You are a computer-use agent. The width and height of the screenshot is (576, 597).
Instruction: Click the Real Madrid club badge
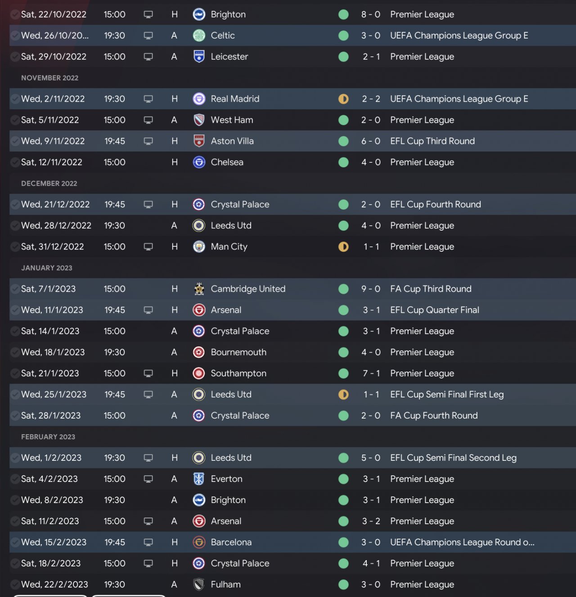click(199, 99)
